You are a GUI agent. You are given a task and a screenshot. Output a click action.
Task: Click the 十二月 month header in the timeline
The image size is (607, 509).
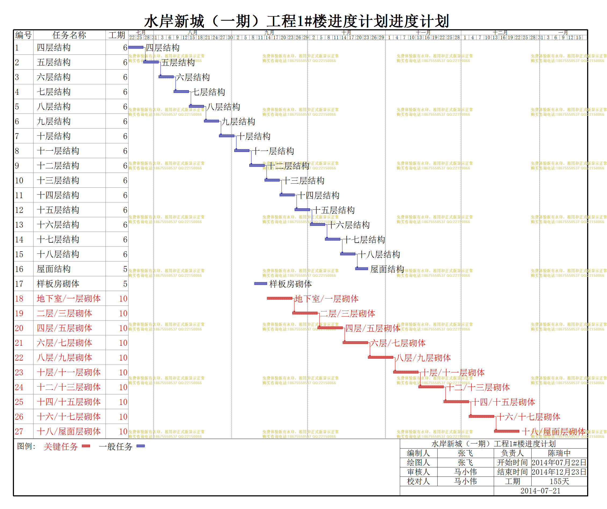(500, 32)
